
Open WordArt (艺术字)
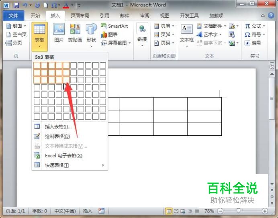tap(209, 35)
